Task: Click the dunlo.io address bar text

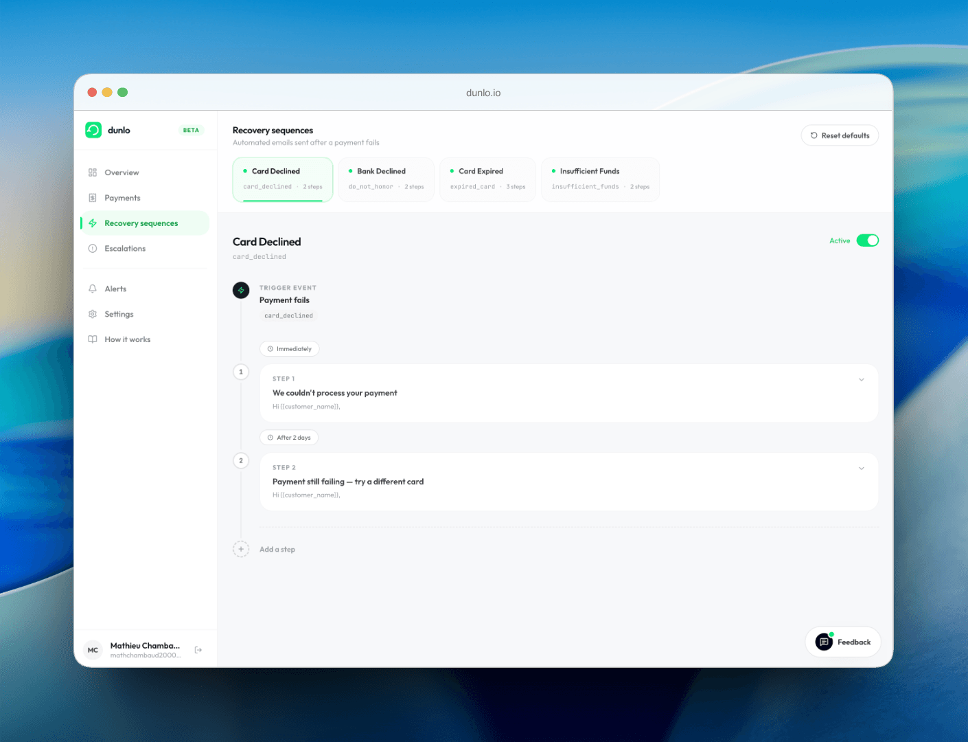Action: point(483,93)
